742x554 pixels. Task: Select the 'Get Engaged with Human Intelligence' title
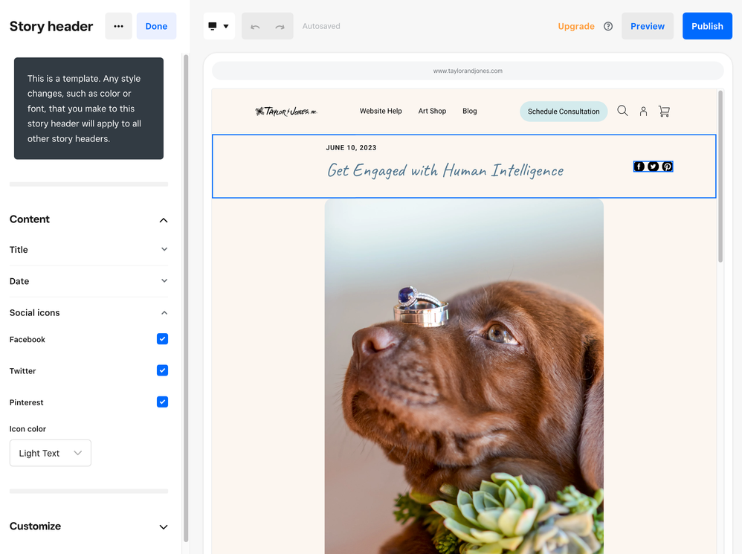[445, 170]
